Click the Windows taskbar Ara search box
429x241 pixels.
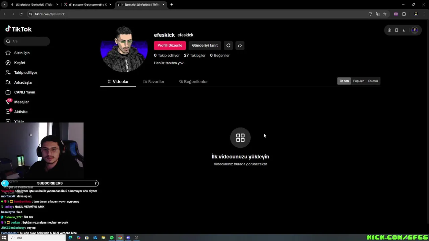click(37, 238)
